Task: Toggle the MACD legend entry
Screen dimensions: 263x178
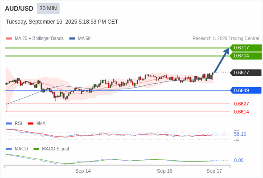Action: (17, 149)
